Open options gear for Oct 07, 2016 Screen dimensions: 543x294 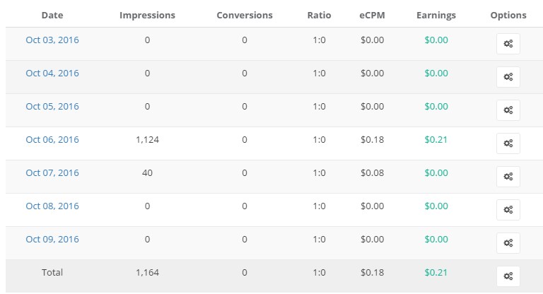(508, 177)
